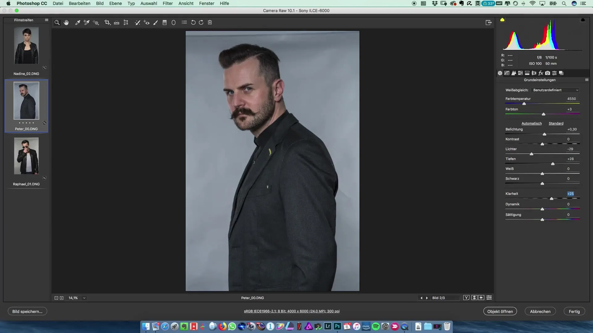593x333 pixels.
Task: Open Spotify from the Dock
Action: click(x=376, y=327)
